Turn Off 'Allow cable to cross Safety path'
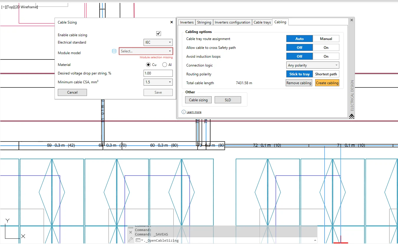Image resolution: width=398 pixels, height=244 pixels. coord(300,47)
